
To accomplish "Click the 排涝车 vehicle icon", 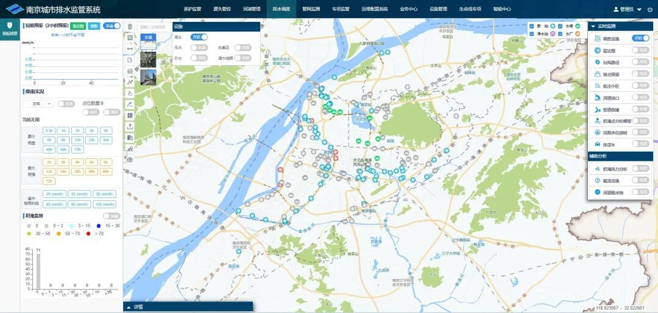I will (x=597, y=144).
